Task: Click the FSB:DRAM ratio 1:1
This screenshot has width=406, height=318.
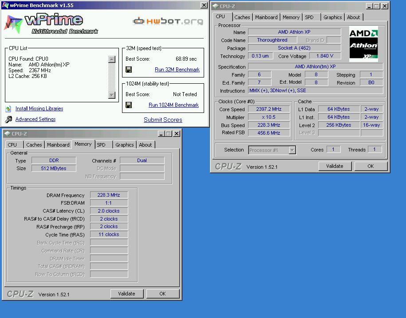Action: (109, 203)
